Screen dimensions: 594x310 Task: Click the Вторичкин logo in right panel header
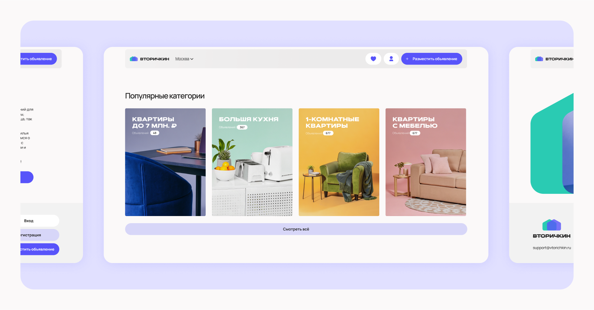coord(539,59)
